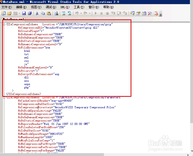Click the aspx extension line
193x156 pixels.
[27, 84]
